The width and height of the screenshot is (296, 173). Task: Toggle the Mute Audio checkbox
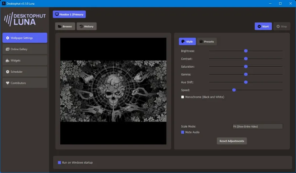point(183,132)
